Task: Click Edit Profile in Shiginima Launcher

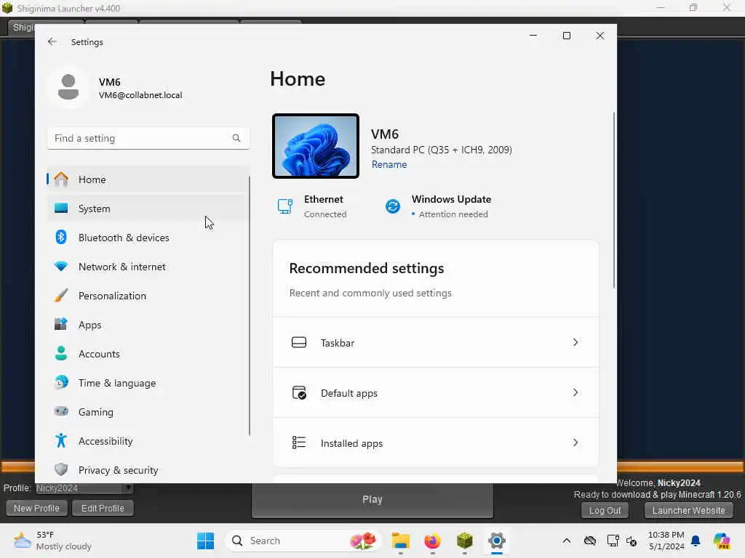Action: [x=103, y=508]
